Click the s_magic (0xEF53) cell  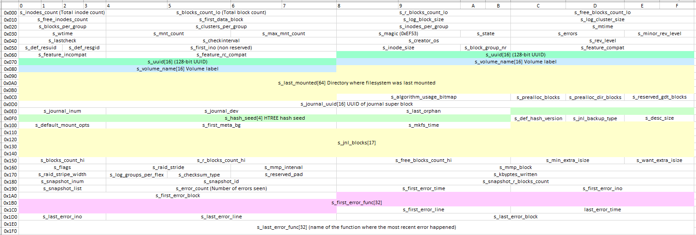(x=398, y=33)
